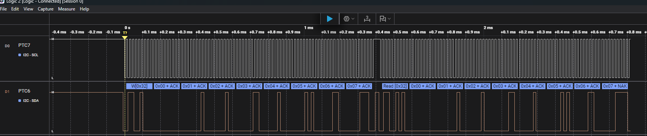This screenshot has width=647, height=136.
Task: Select the 0x01 + ACK frame after W[0x32]
Action: pos(194,86)
